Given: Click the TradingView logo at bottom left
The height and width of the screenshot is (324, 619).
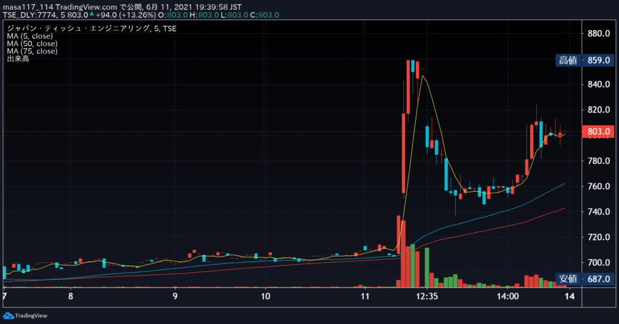Looking at the screenshot, I should (x=25, y=316).
